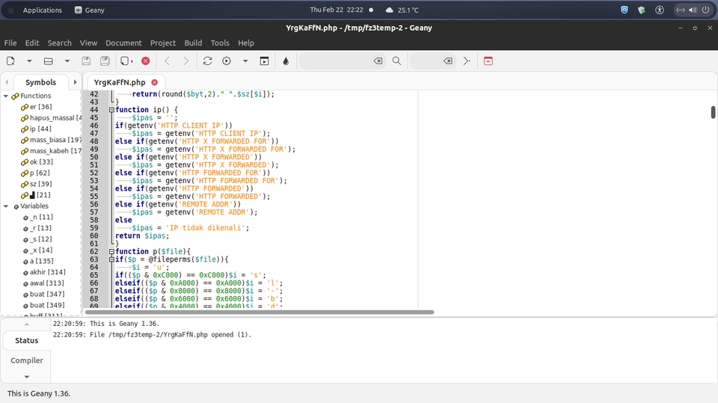Viewport: 718px width, 403px height.
Task: Open the Document menu
Action: (x=123, y=43)
